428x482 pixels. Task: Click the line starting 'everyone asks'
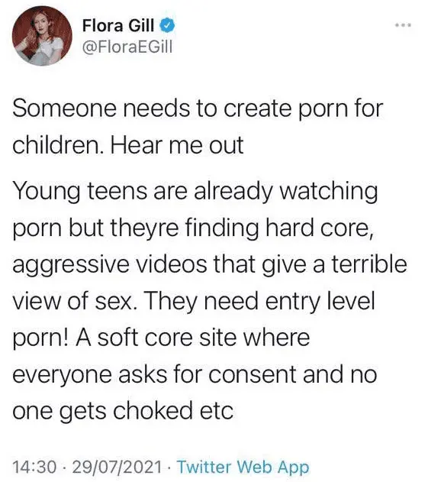coord(195,375)
